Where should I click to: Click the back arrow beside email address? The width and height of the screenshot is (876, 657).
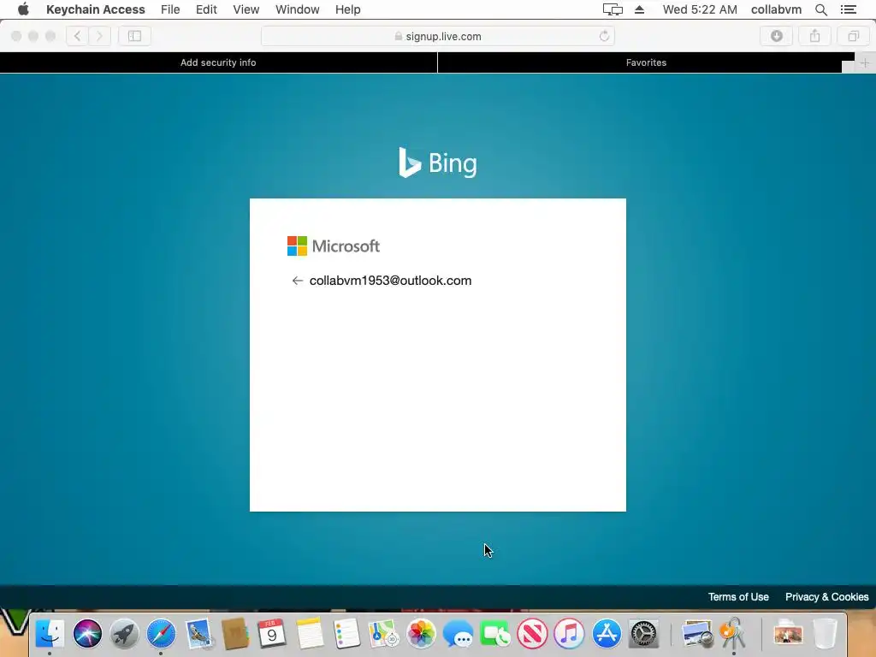(297, 281)
